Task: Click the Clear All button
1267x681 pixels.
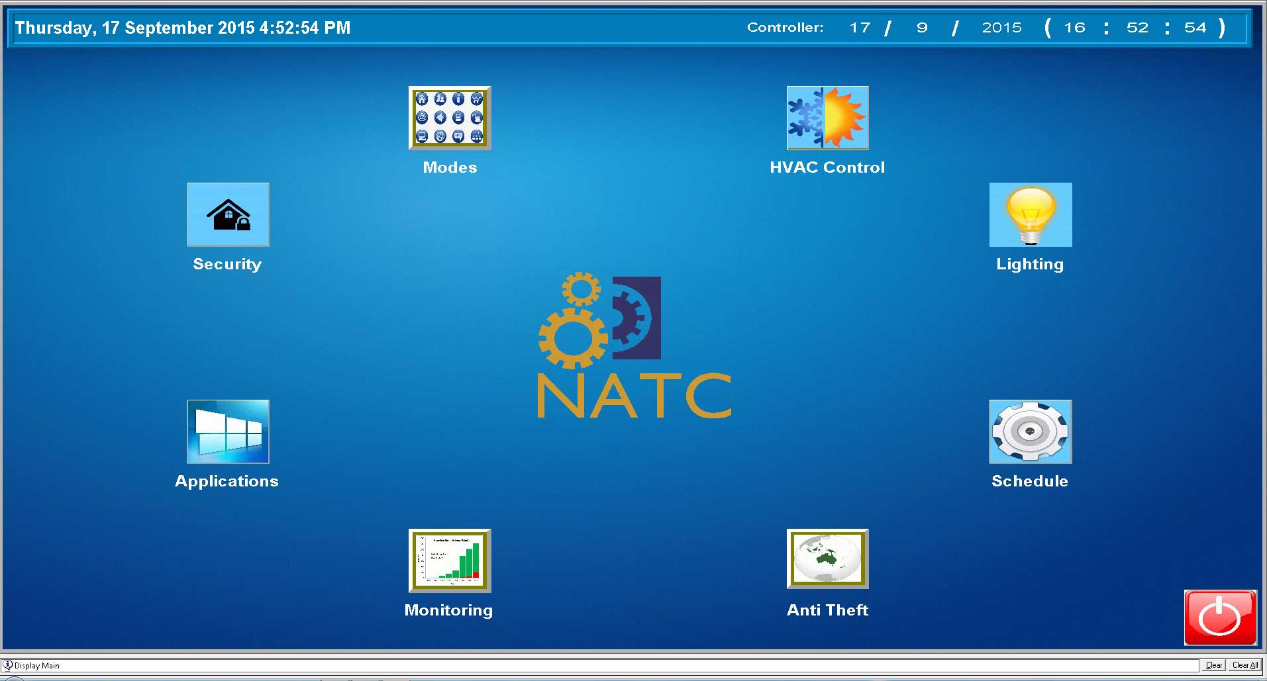Action: tap(1244, 665)
